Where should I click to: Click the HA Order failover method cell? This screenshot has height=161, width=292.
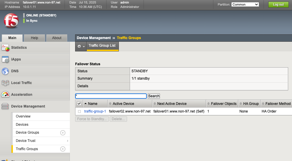click(x=269, y=111)
